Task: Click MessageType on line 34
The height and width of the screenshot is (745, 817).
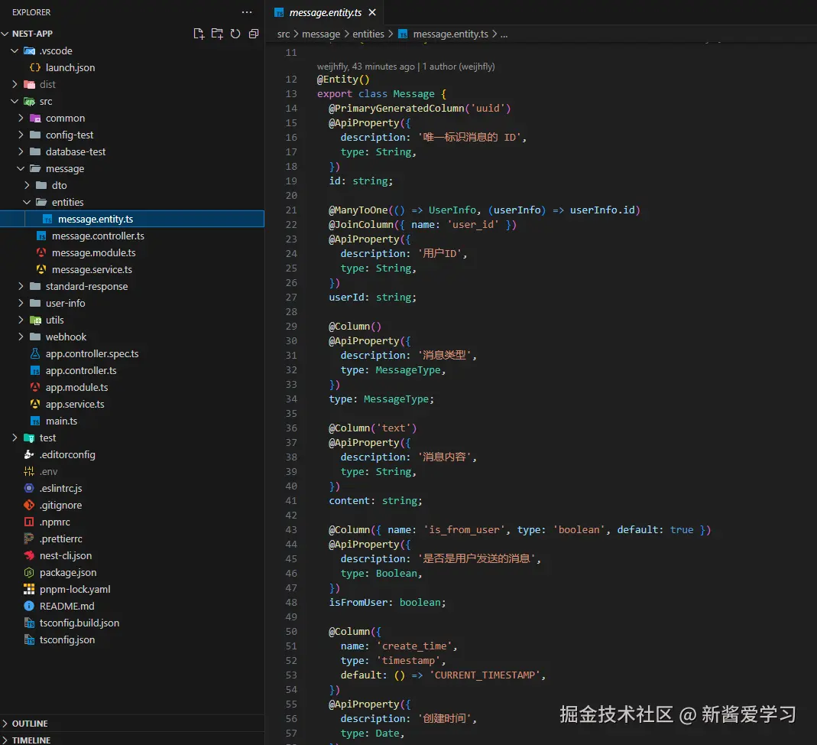Action: [396, 399]
